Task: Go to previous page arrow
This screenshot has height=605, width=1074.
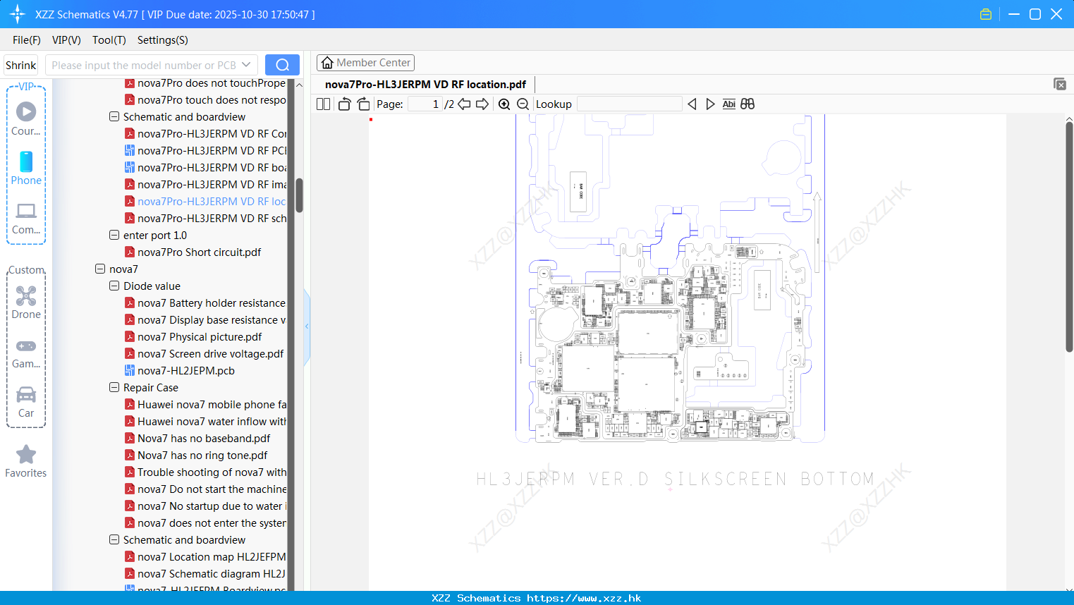Action: tap(464, 104)
